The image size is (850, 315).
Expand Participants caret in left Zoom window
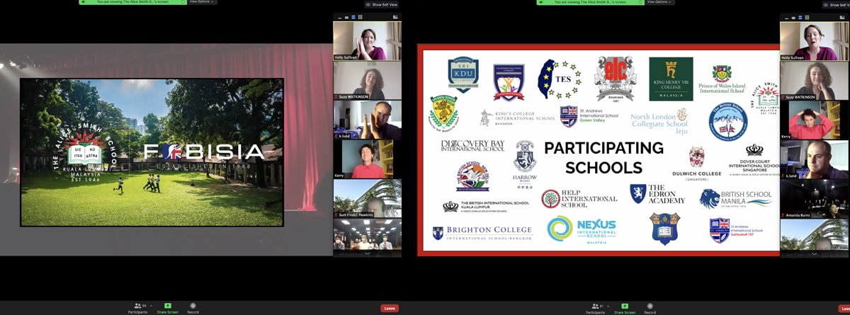tap(152, 306)
